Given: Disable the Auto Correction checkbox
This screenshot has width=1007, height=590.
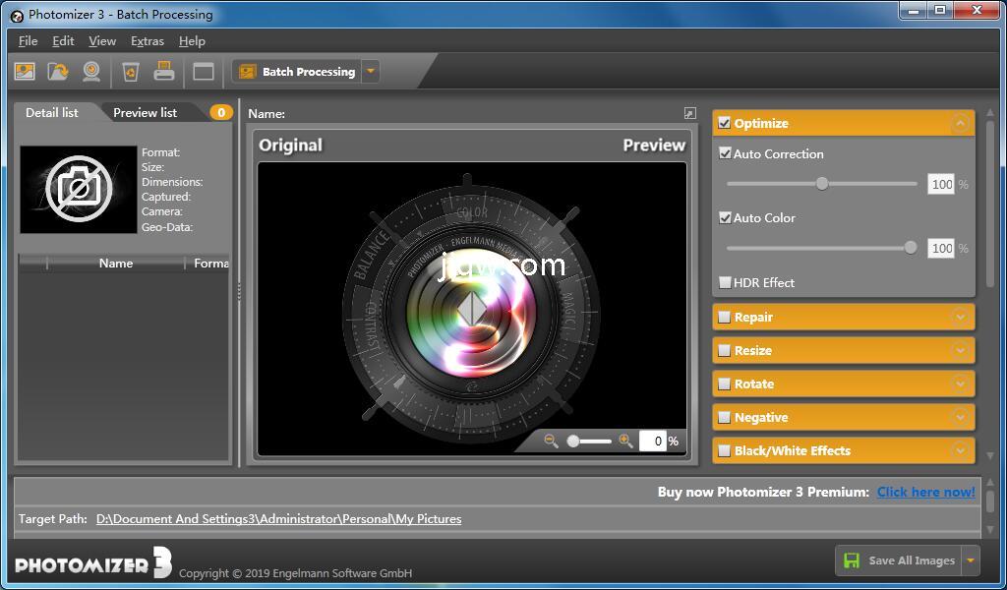Looking at the screenshot, I should coord(726,153).
